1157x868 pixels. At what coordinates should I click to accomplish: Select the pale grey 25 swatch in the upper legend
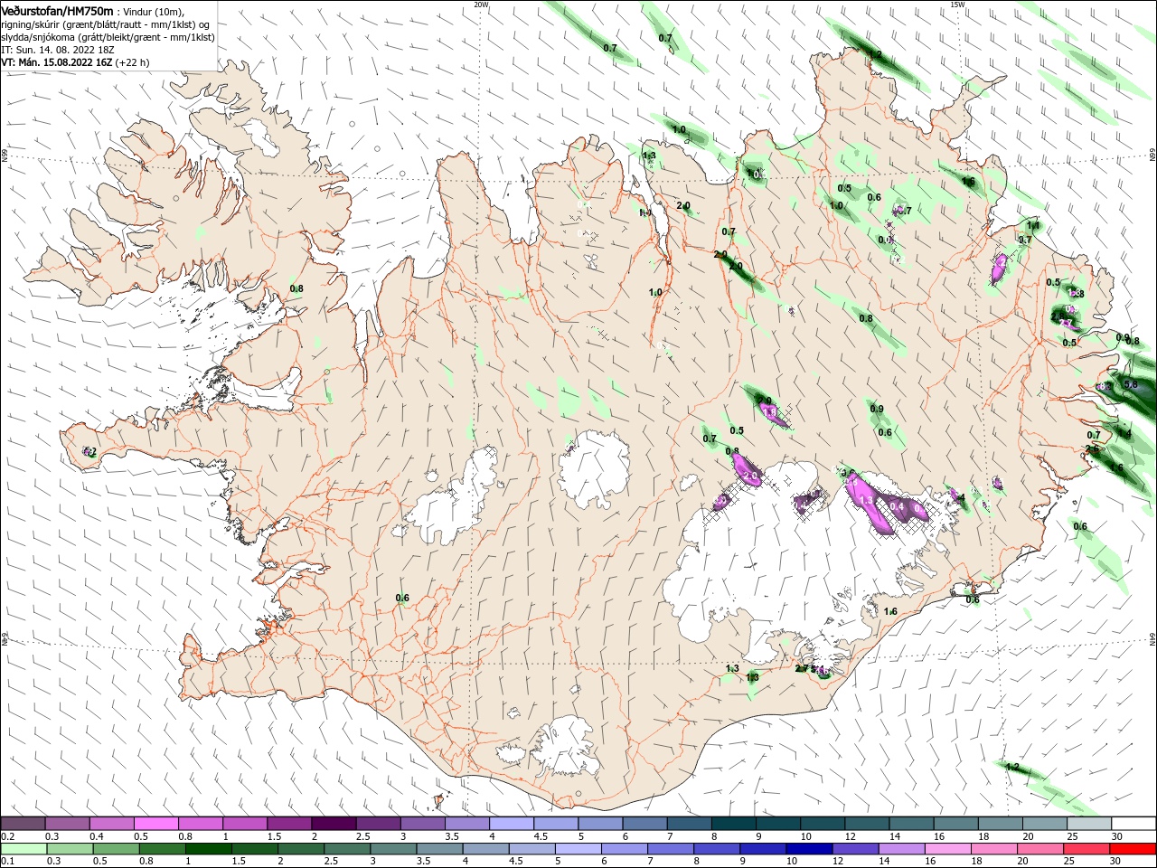(x=1087, y=824)
